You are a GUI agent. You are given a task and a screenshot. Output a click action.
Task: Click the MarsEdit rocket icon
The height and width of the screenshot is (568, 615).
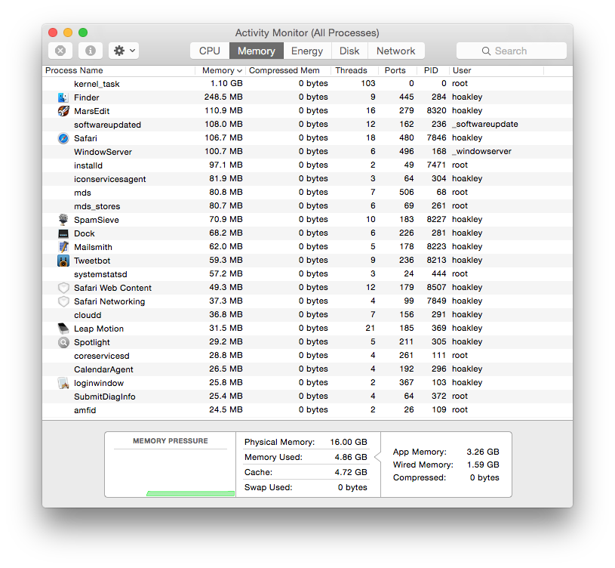(63, 111)
